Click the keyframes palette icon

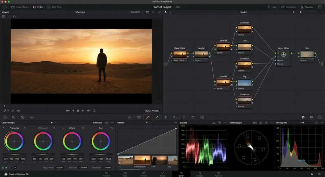click(x=303, y=117)
